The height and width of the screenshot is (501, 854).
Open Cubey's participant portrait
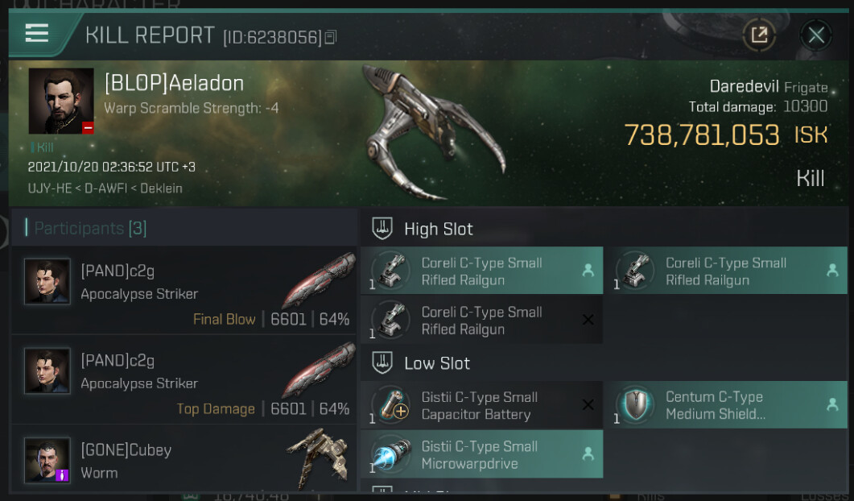tap(47, 460)
